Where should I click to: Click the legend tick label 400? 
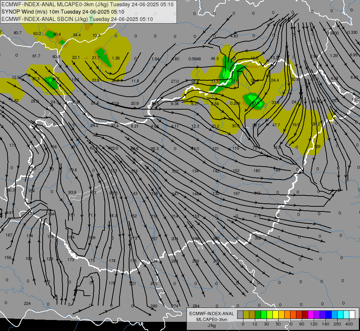[x=349, y=324]
